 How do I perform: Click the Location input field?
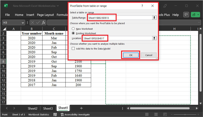pos(118,38)
